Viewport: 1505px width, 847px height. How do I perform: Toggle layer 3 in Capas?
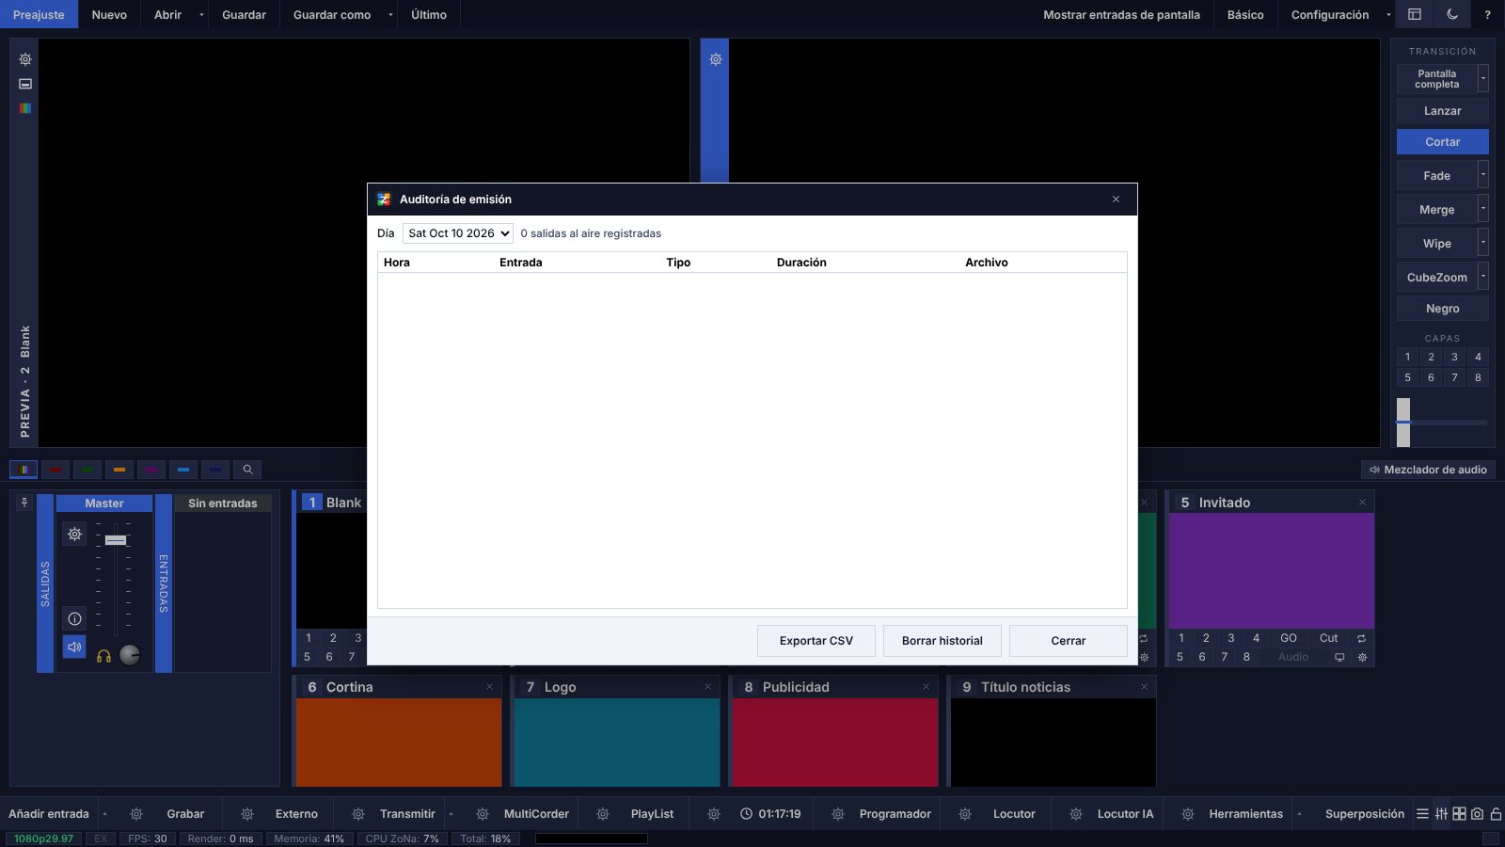[x=1454, y=357]
